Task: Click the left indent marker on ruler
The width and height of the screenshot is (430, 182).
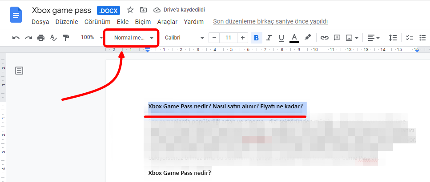Action: click(x=148, y=50)
